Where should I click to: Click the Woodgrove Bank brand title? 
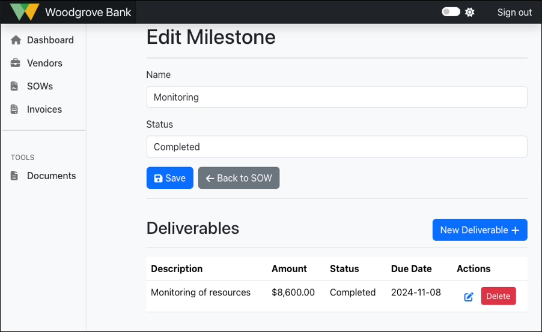pyautogui.click(x=88, y=13)
